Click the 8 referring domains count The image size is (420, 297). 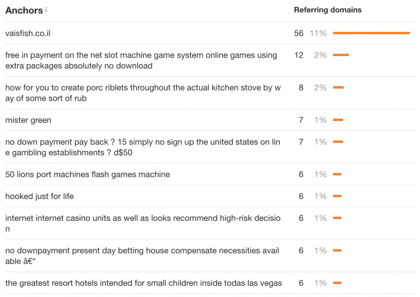(x=301, y=87)
